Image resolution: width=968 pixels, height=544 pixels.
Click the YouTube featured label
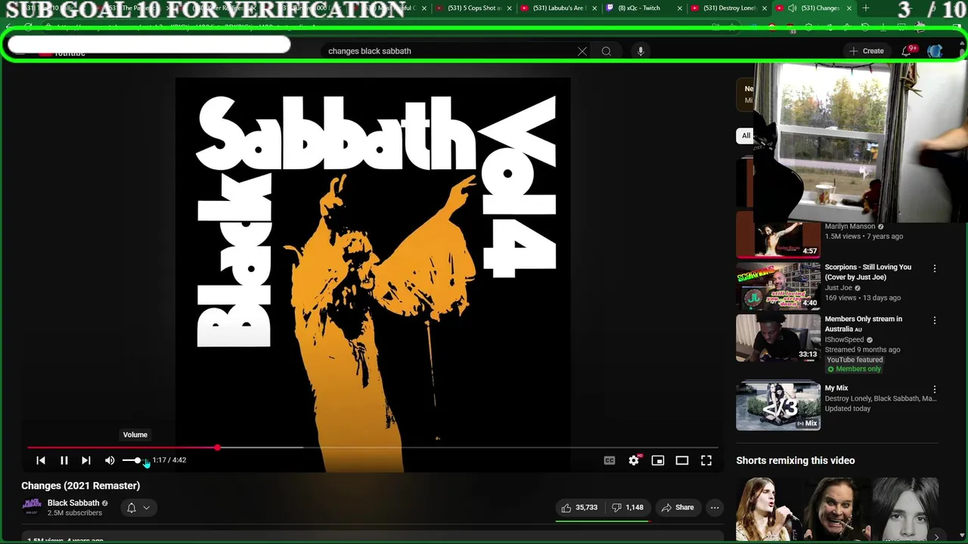(x=855, y=360)
